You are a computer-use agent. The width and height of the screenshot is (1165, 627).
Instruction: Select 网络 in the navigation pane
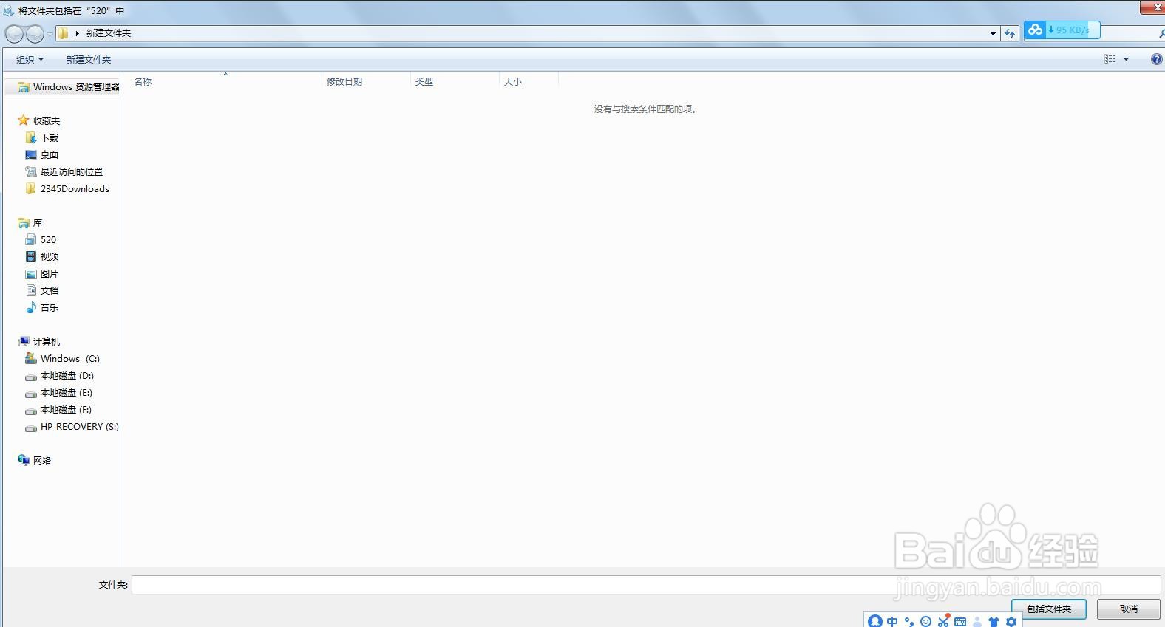coord(42,460)
